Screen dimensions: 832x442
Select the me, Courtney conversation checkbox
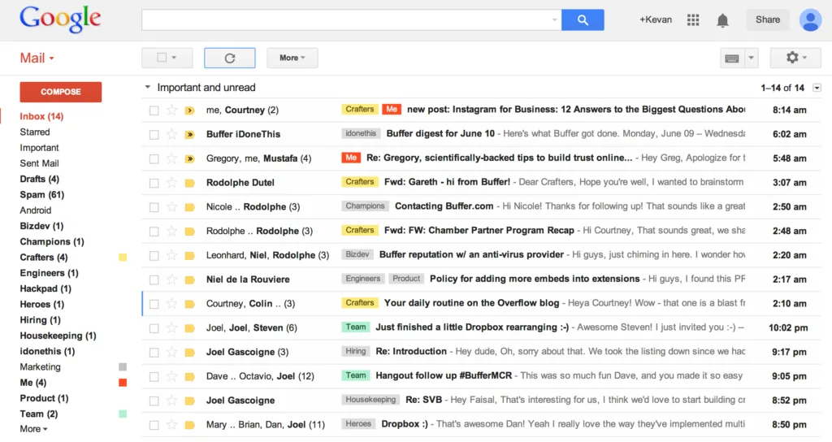(154, 110)
